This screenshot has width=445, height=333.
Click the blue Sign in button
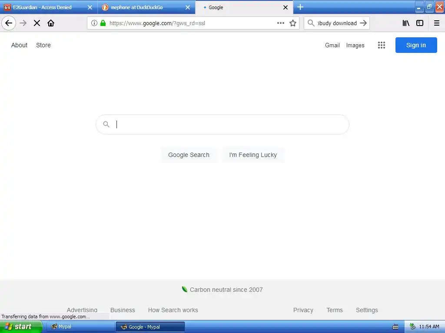coord(416,45)
